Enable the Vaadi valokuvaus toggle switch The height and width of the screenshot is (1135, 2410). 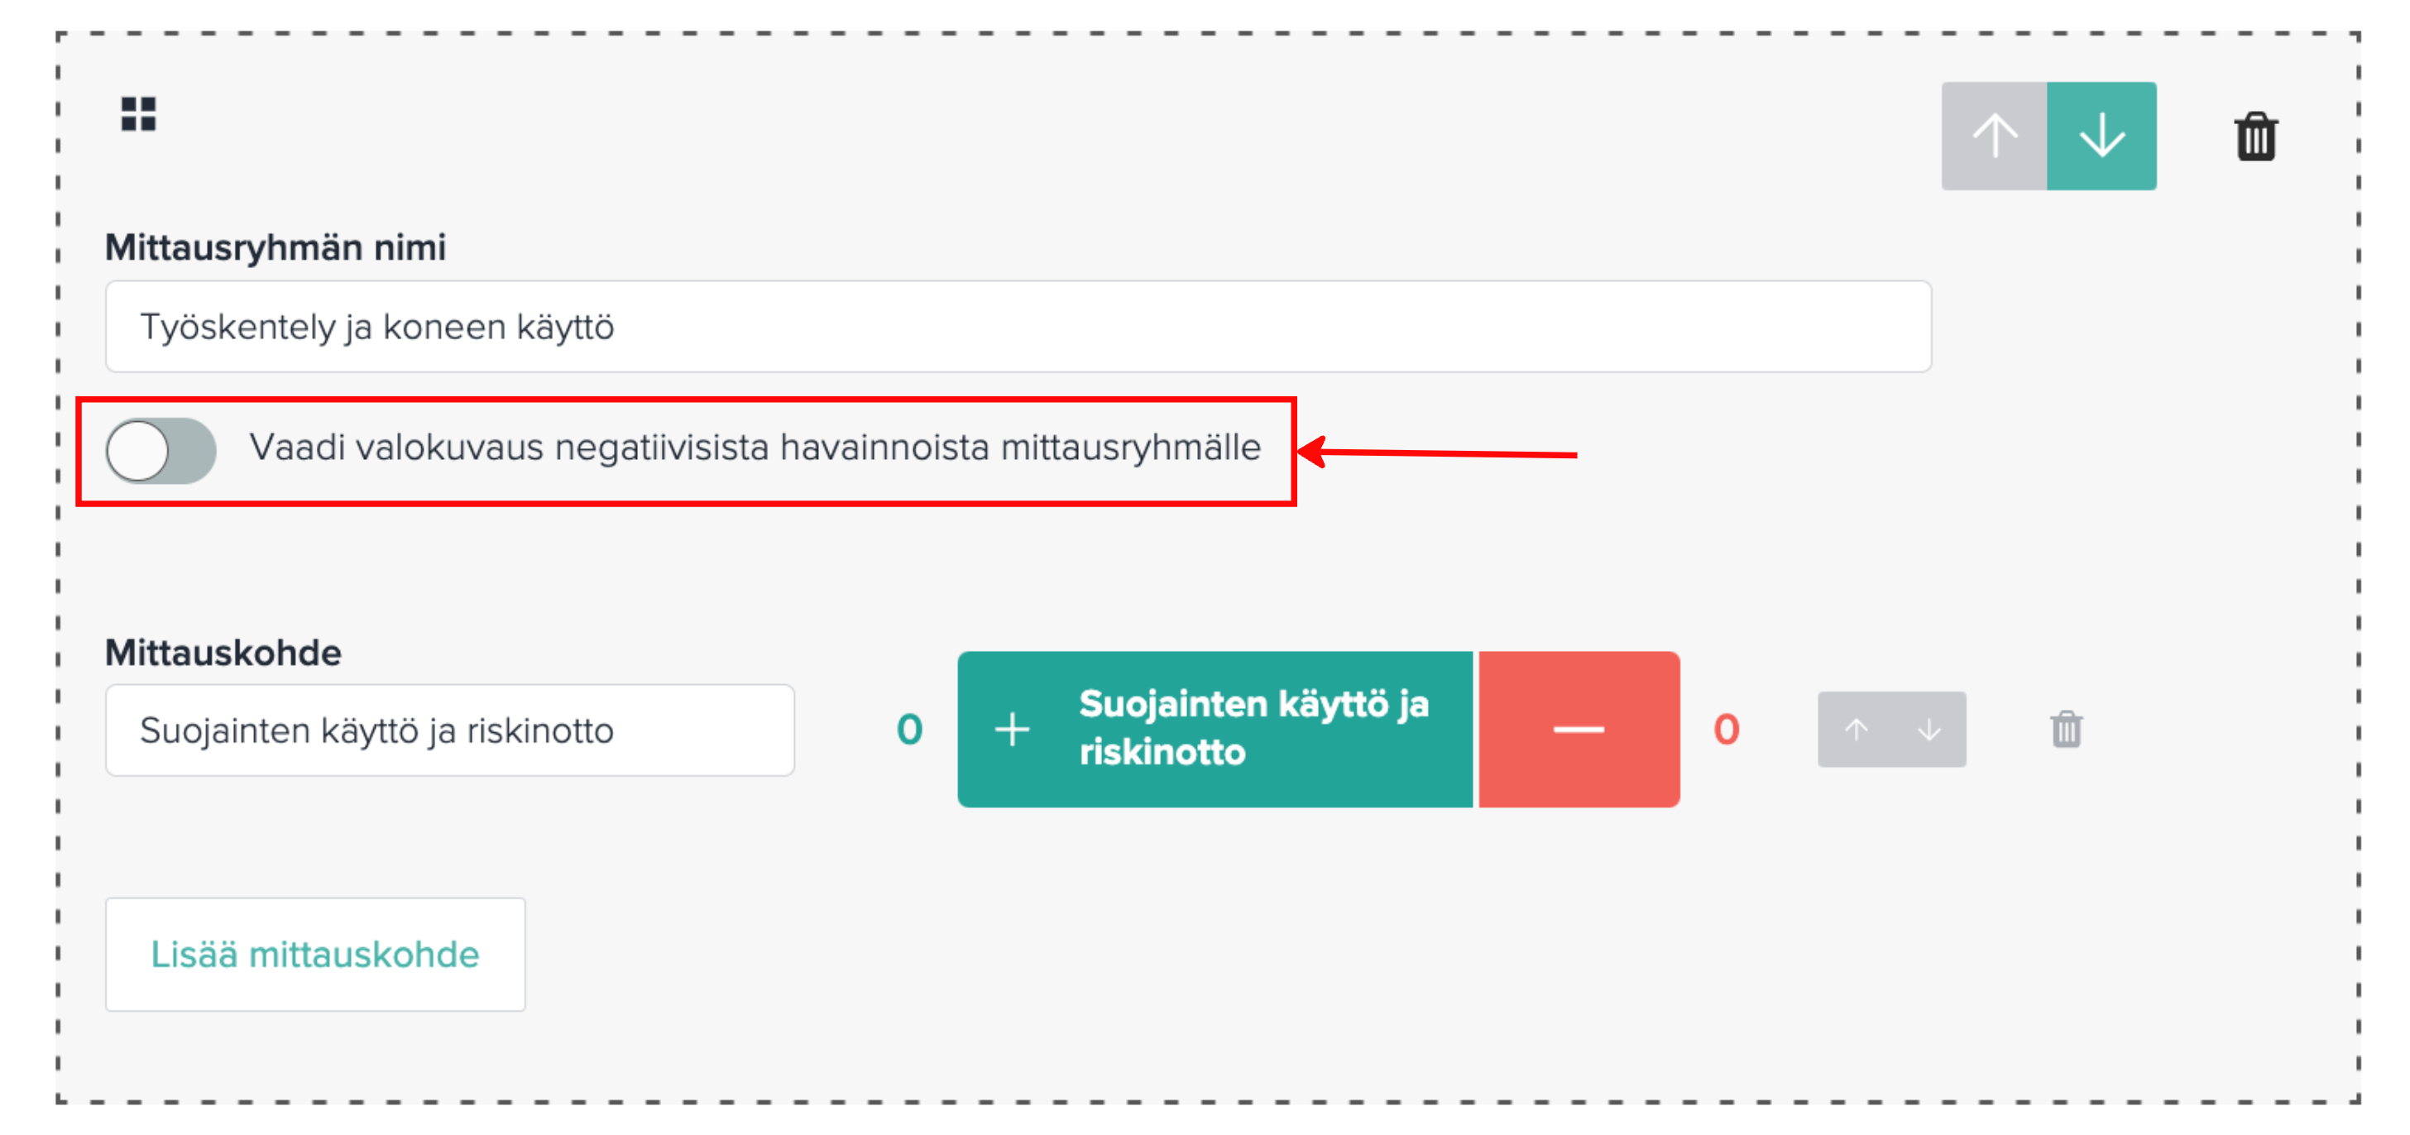tap(161, 450)
